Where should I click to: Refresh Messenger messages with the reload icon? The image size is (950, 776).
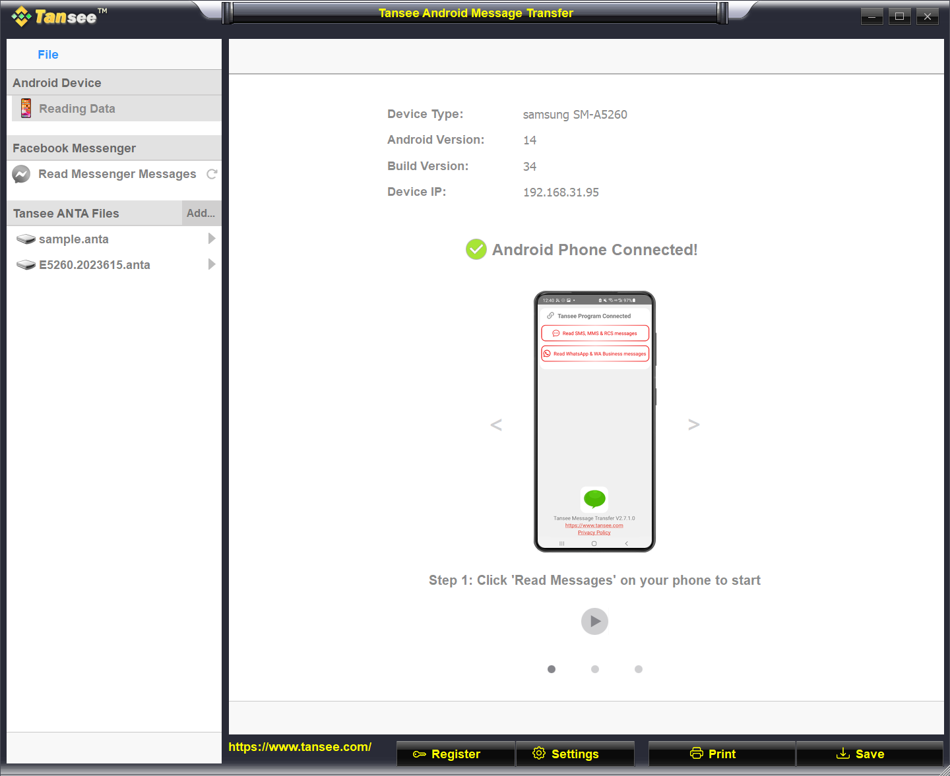212,173
